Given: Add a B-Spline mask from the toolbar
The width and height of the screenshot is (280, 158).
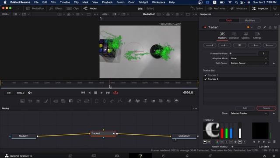Looking at the screenshot, I should tap(120, 101).
